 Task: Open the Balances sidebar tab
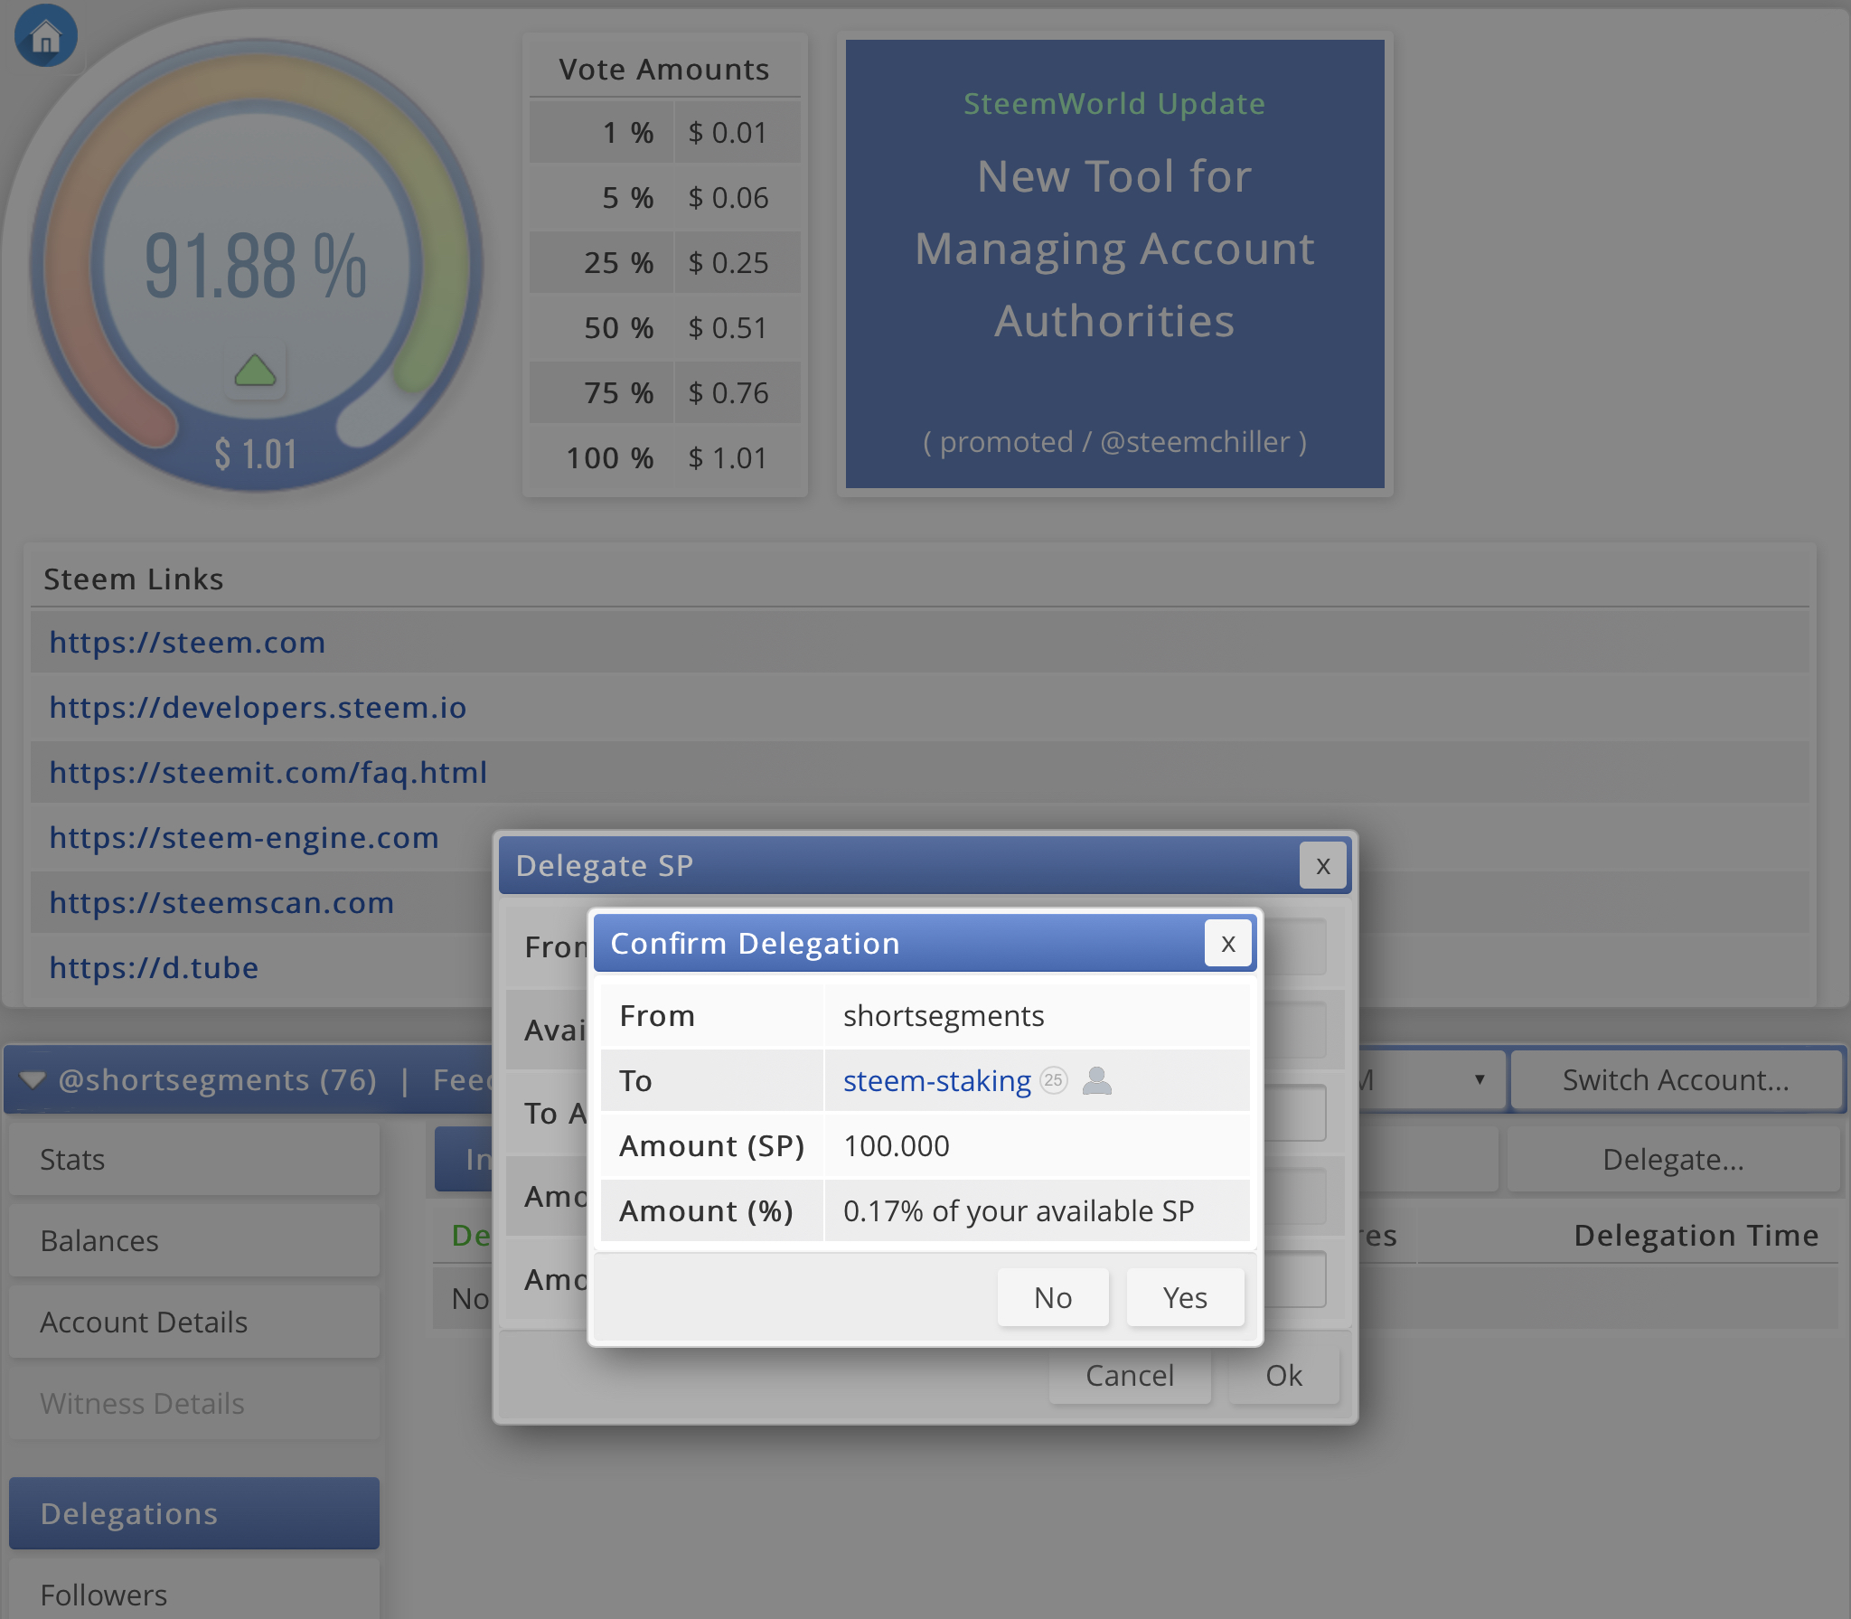tap(193, 1240)
